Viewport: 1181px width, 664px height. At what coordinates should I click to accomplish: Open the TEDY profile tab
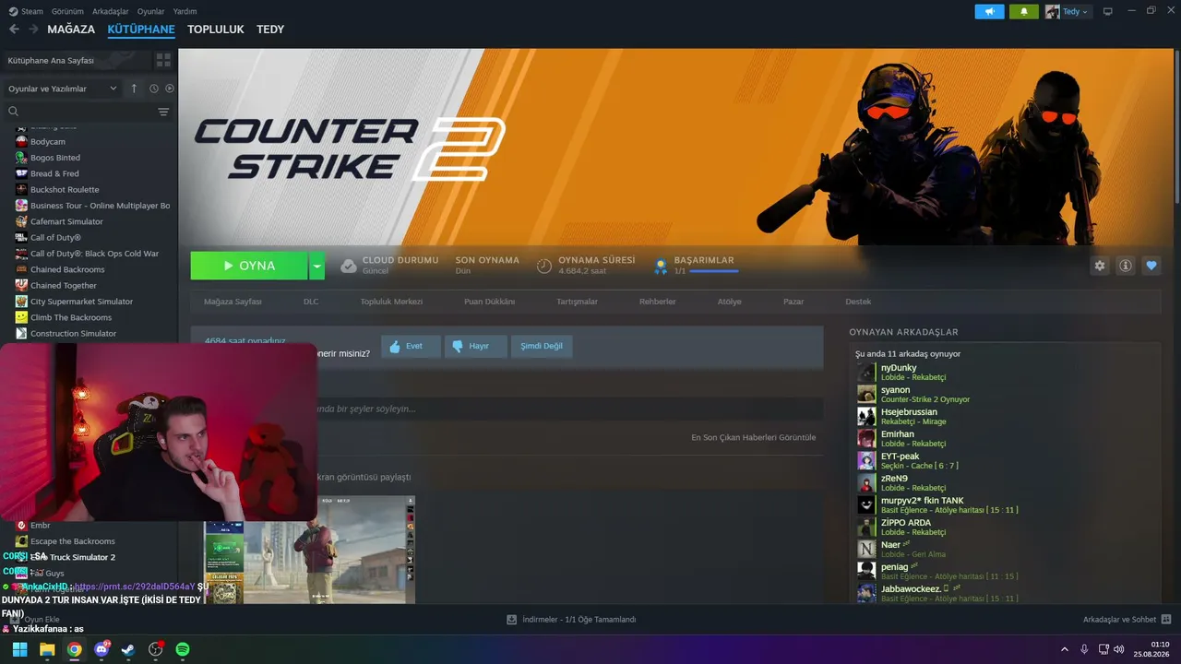pyautogui.click(x=270, y=30)
